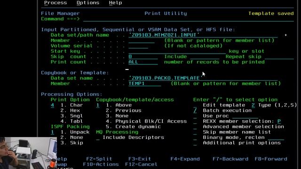Click the REXX member selection value P
The height and width of the screenshot is (169, 301).
279,121
